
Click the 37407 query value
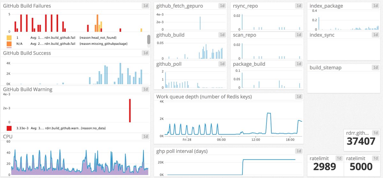coord(361,142)
